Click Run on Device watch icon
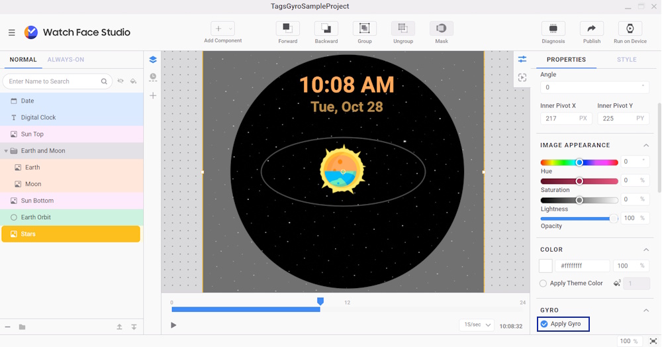The image size is (662, 347). click(x=630, y=28)
